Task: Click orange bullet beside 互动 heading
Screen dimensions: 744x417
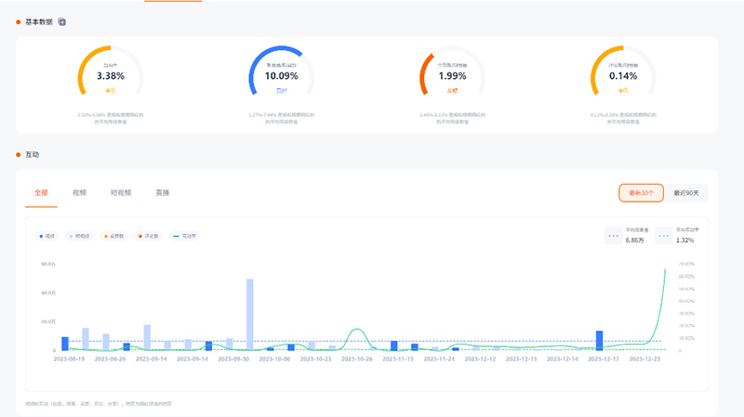Action: 19,154
